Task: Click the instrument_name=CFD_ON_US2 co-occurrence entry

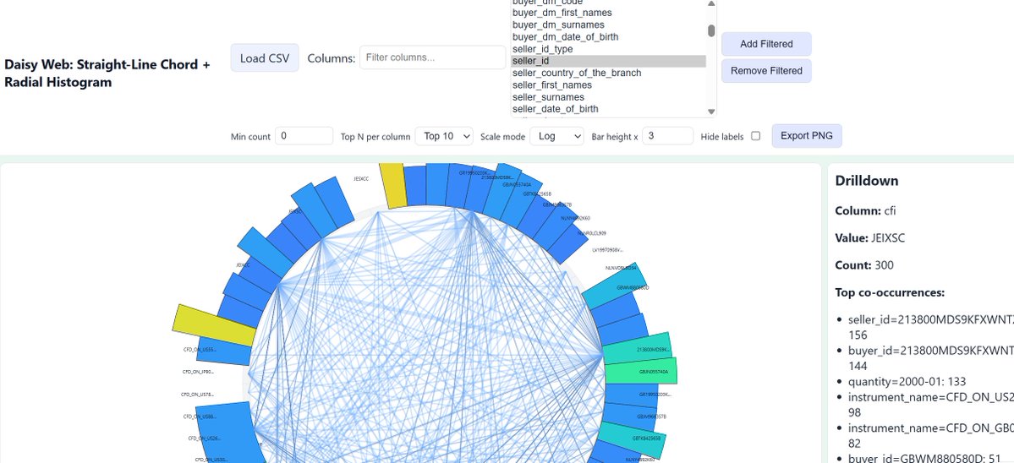Action: 930,405
